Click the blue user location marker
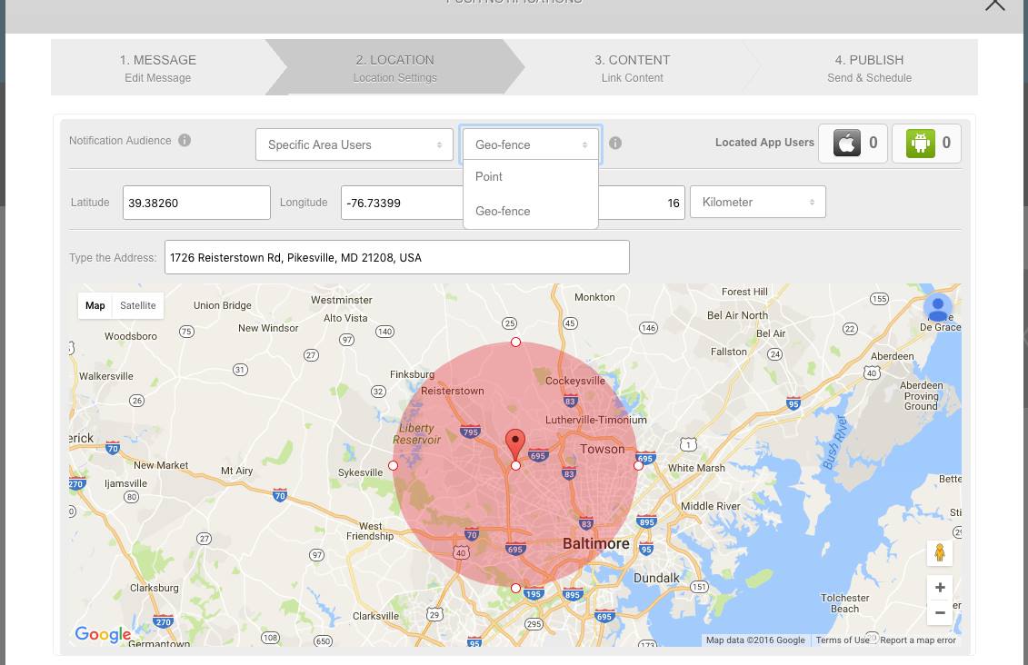Screen dimensions: 1028x665 938,307
